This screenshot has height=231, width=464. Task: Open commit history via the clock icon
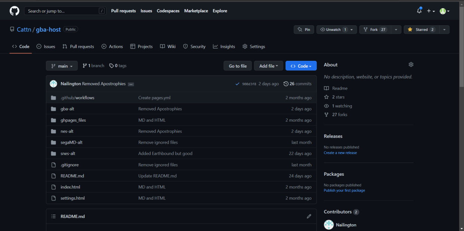tap(286, 84)
